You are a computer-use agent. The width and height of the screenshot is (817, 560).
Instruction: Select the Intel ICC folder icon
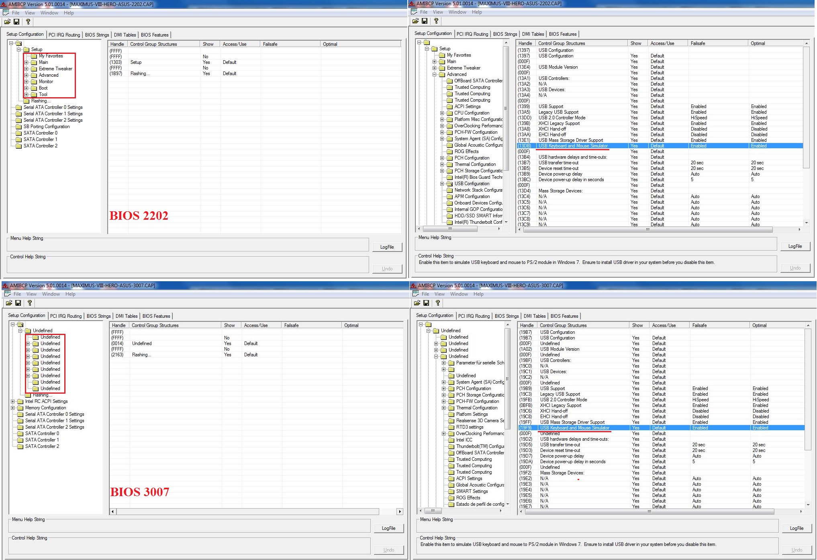(x=451, y=440)
